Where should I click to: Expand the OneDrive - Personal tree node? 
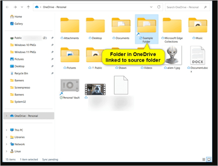[x=6, y=116]
